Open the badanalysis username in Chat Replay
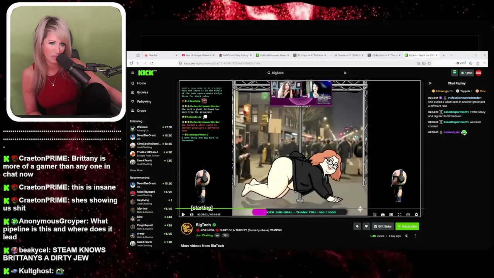 452,132
